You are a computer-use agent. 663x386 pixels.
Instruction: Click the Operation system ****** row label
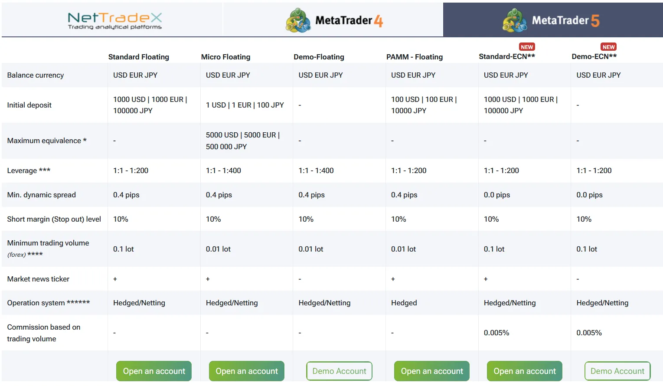point(49,303)
